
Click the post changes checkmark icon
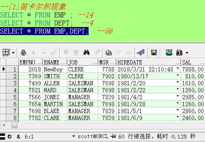click(x=53, y=52)
